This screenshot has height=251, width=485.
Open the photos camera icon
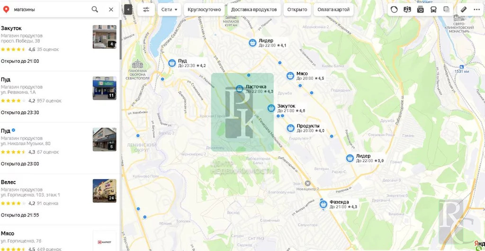tap(421, 9)
